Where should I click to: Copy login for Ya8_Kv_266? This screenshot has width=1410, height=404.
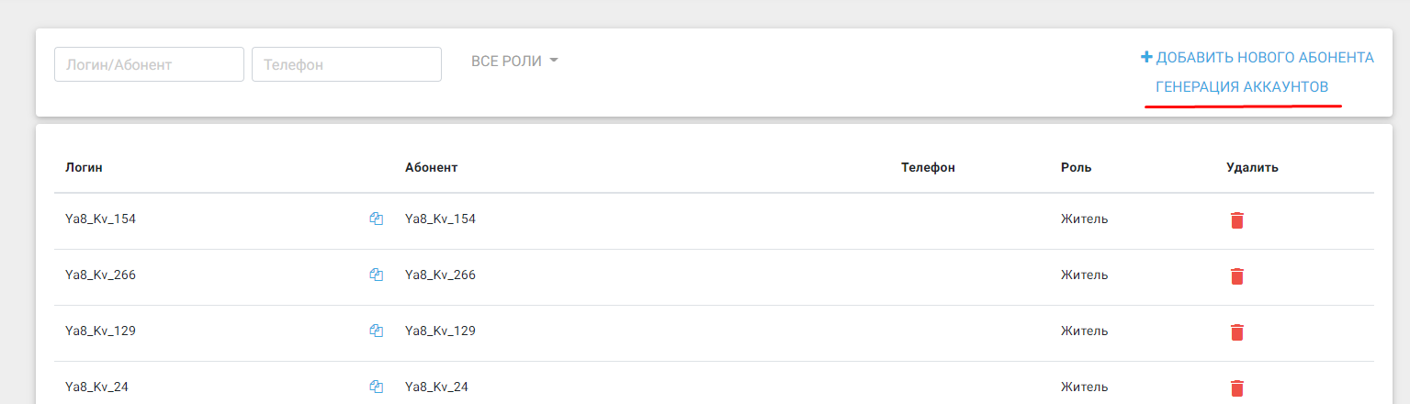tap(376, 275)
